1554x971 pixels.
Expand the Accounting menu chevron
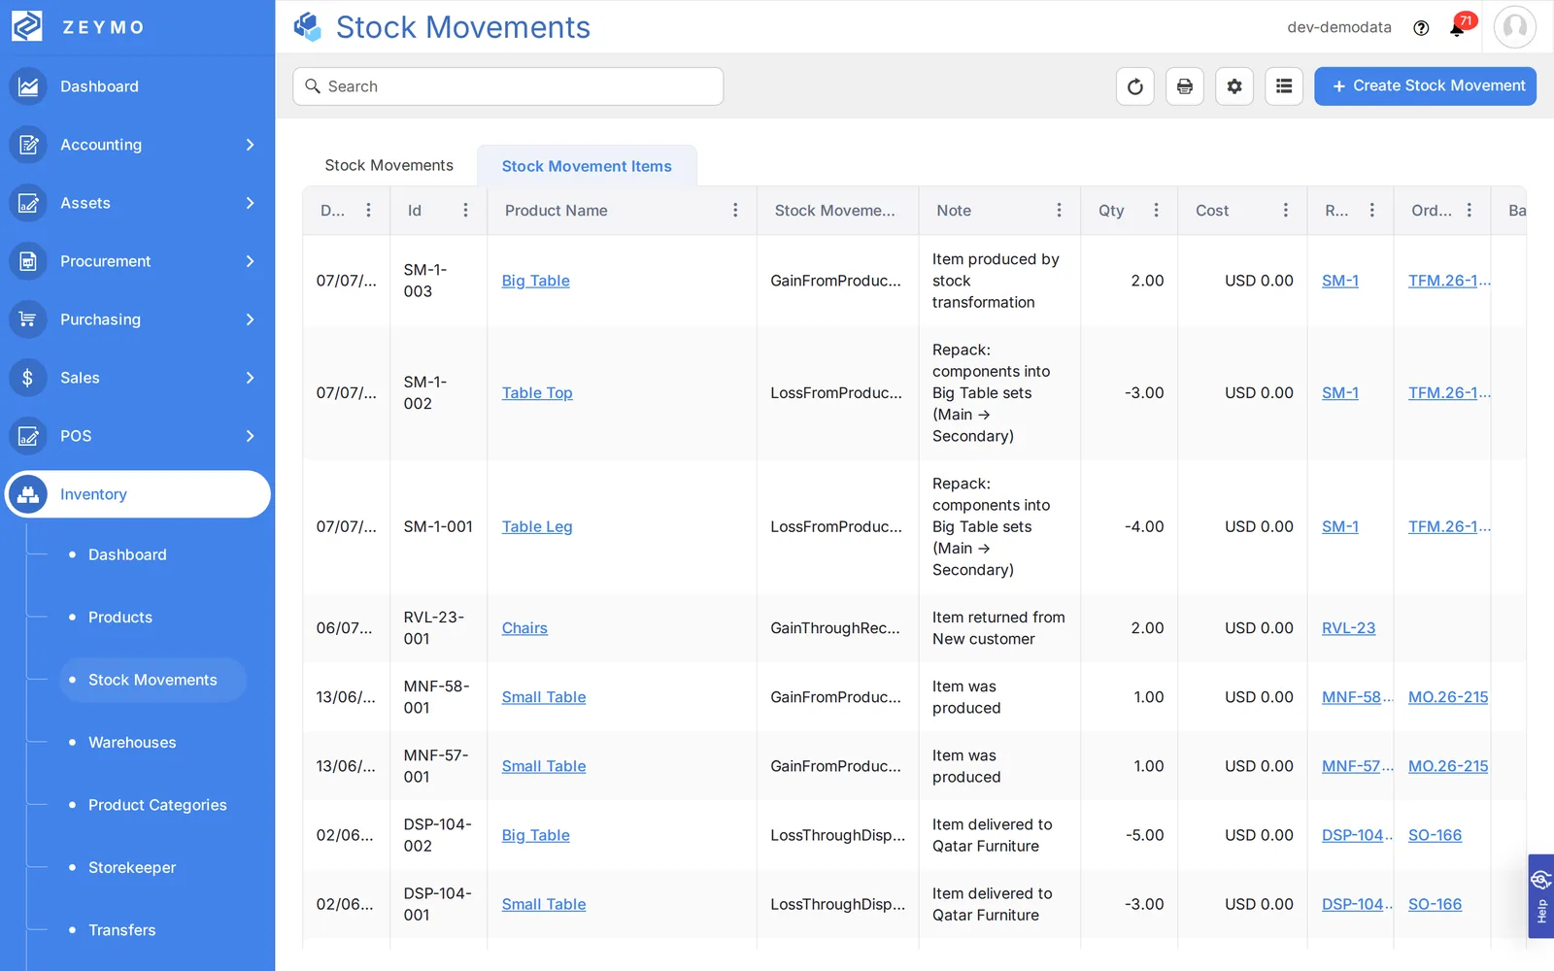tap(250, 145)
